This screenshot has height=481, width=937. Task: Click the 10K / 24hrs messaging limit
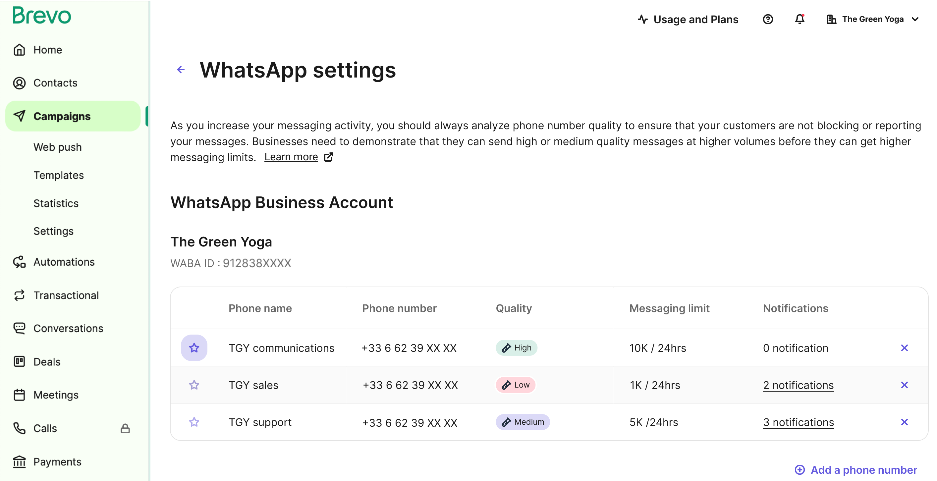point(658,348)
